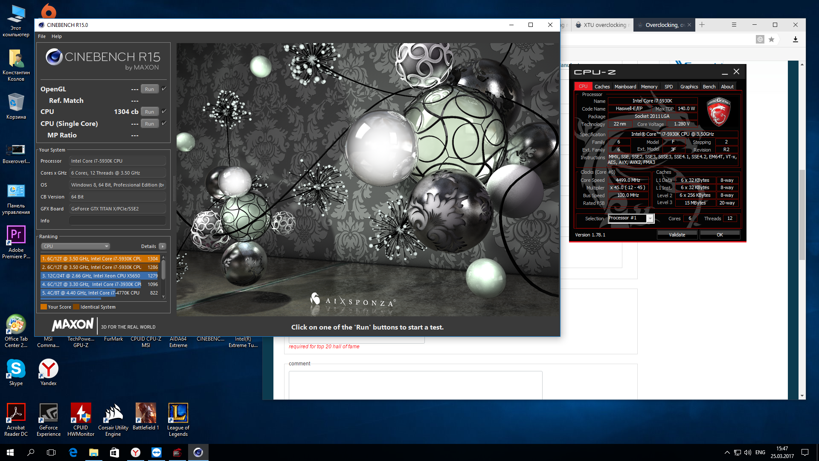Click the globe icon in the address bar
The width and height of the screenshot is (819, 461).
coord(760,39)
